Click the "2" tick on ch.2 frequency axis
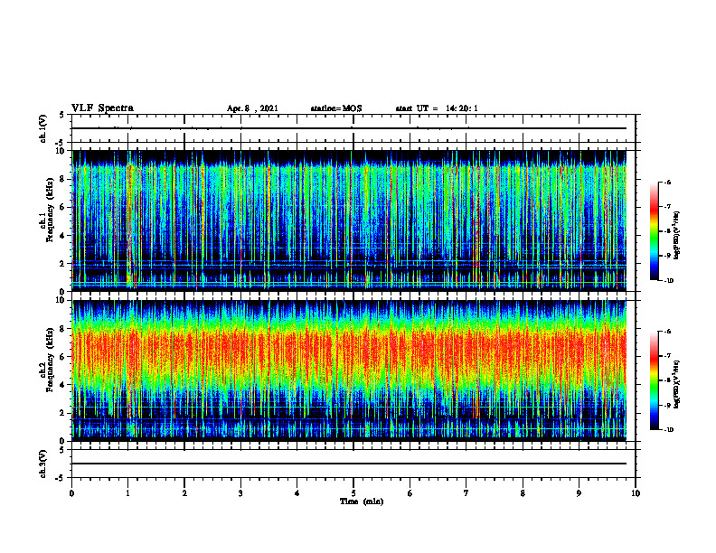Image resolution: width=716 pixels, height=553 pixels. point(63,413)
